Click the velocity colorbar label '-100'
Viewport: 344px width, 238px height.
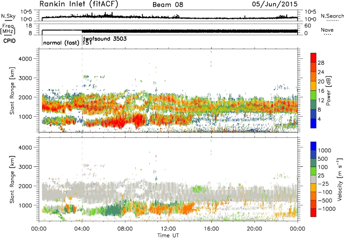(x=325, y=192)
